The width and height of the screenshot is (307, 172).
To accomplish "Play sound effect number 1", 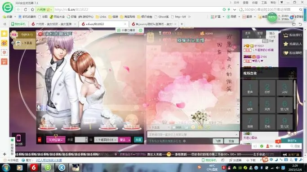I will pos(250,88).
